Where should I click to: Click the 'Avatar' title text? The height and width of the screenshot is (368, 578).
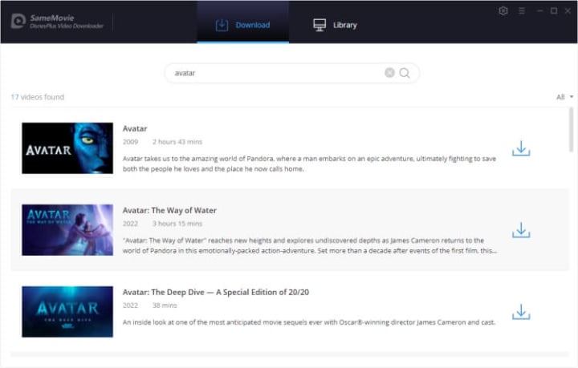tap(135, 129)
